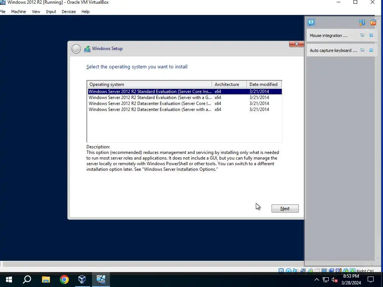Click the Windows Setup logo icon in title

[x=87, y=49]
